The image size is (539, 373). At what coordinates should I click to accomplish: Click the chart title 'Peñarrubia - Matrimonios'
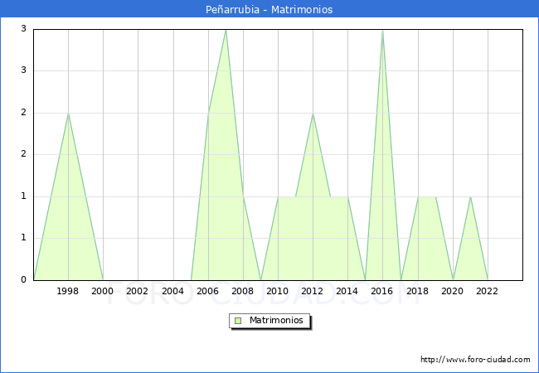tap(269, 9)
